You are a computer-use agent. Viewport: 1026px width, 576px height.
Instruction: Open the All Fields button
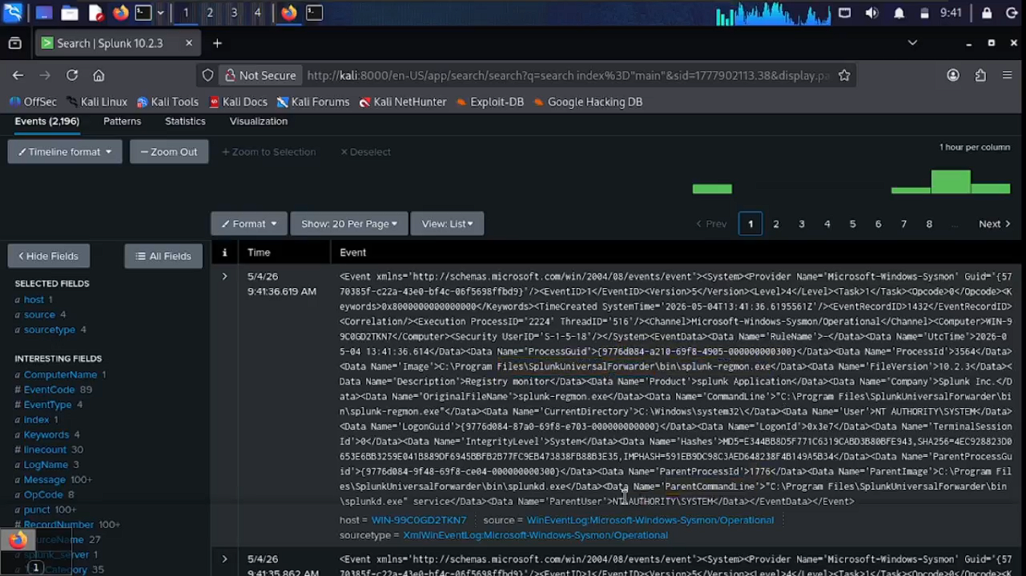pyautogui.click(x=164, y=256)
